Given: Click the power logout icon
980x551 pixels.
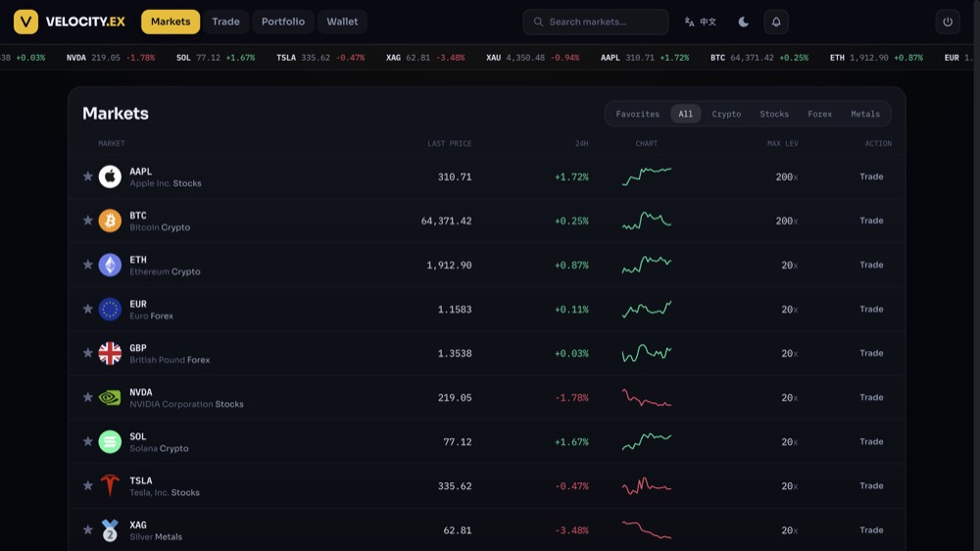Looking at the screenshot, I should 948,22.
